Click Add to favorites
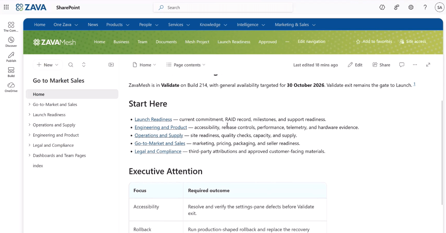This screenshot has width=446, height=233. 374,41
